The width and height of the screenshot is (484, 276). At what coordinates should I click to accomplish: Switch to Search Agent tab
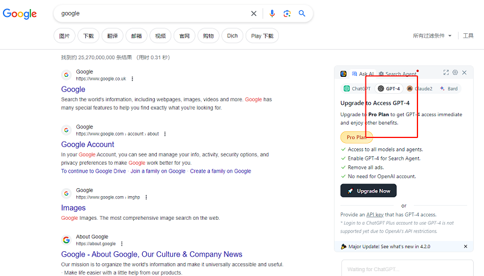[x=397, y=74]
